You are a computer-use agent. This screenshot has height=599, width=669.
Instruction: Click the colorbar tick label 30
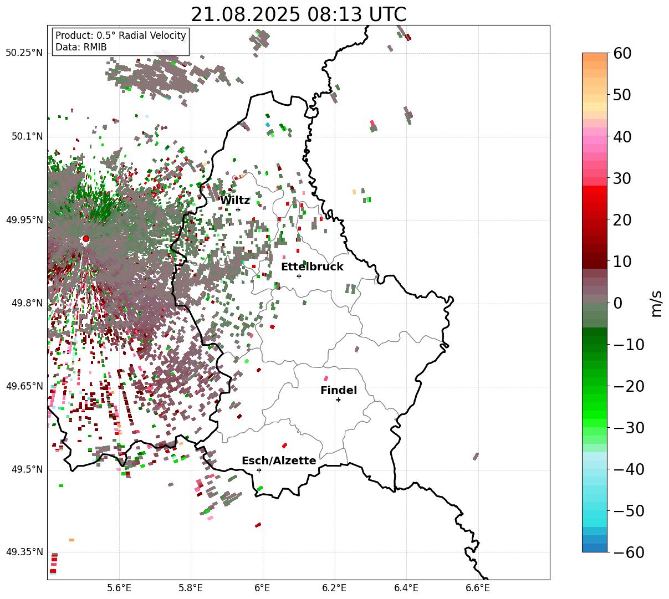tap(623, 178)
